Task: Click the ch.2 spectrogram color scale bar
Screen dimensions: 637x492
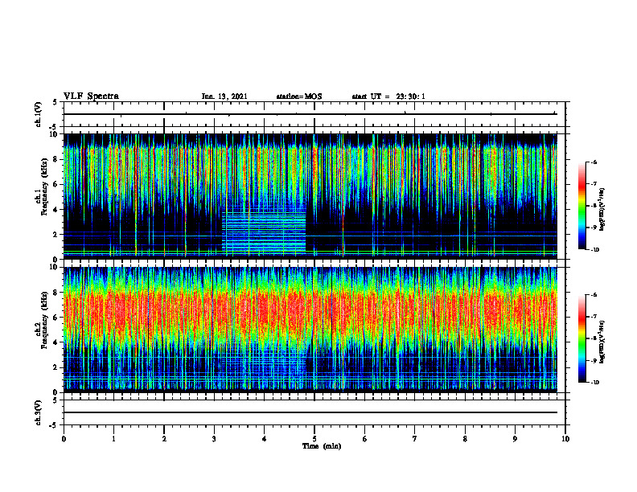Action: coord(582,338)
